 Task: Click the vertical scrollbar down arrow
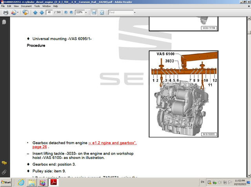coord(249,176)
